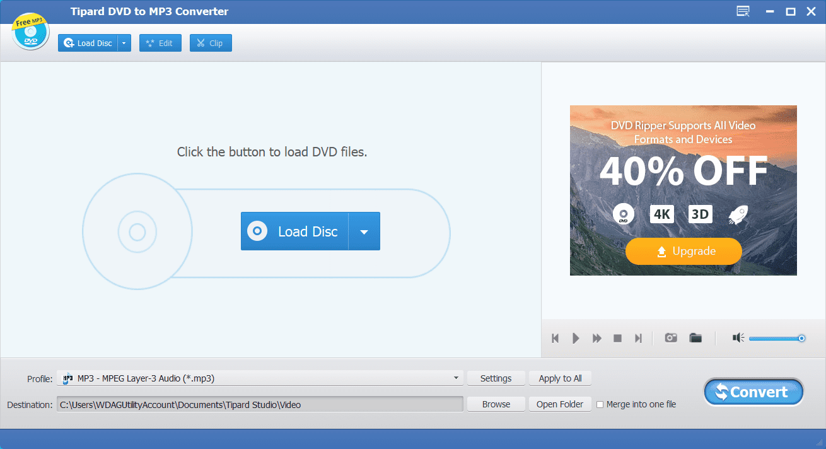Image resolution: width=826 pixels, height=449 pixels.
Task: Browse for destination folder
Action: (x=496, y=404)
